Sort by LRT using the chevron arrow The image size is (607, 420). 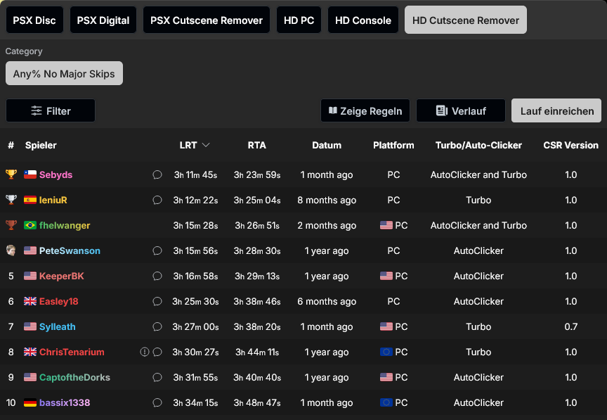point(206,145)
